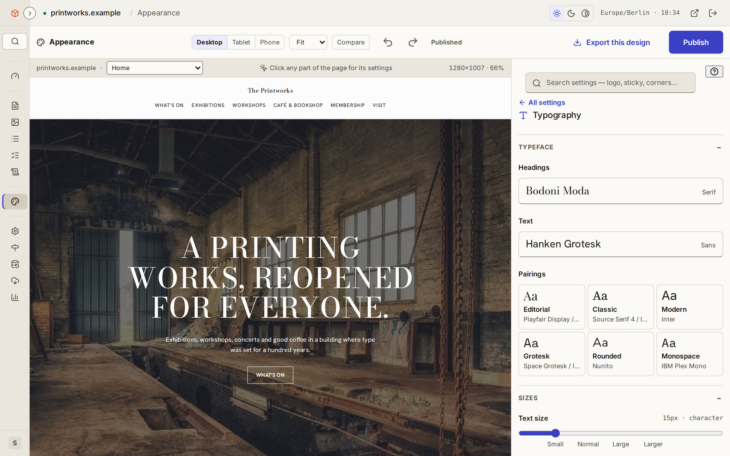Screen dimensions: 730x456
Task: Click the redo arrow icon
Action: click(413, 42)
